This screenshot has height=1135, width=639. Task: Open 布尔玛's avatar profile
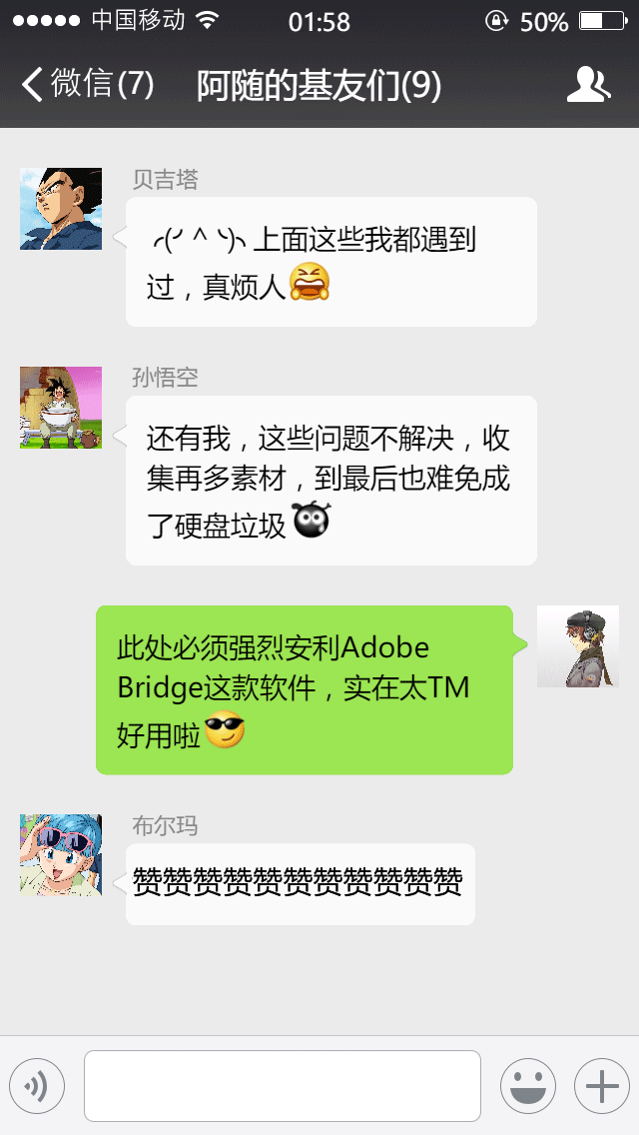[x=61, y=855]
